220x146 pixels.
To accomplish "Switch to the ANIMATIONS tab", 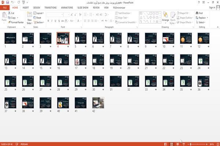I will [67, 8].
